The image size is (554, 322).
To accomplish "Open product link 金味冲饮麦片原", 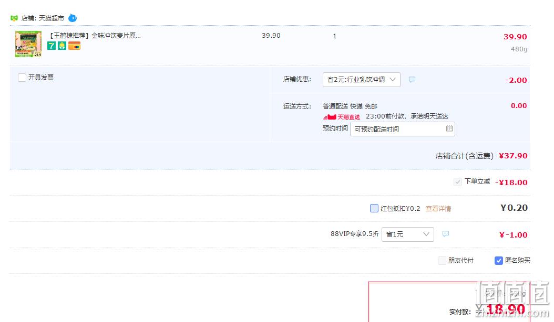I will pyautogui.click(x=94, y=36).
